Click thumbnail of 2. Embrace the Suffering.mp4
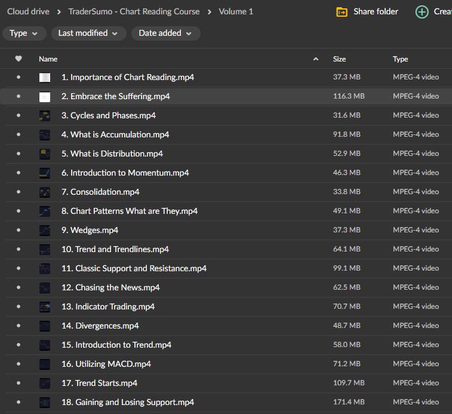The width and height of the screenshot is (452, 414). click(x=45, y=97)
